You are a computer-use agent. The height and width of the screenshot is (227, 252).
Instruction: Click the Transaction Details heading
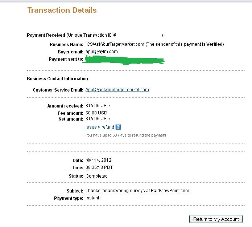(62, 10)
